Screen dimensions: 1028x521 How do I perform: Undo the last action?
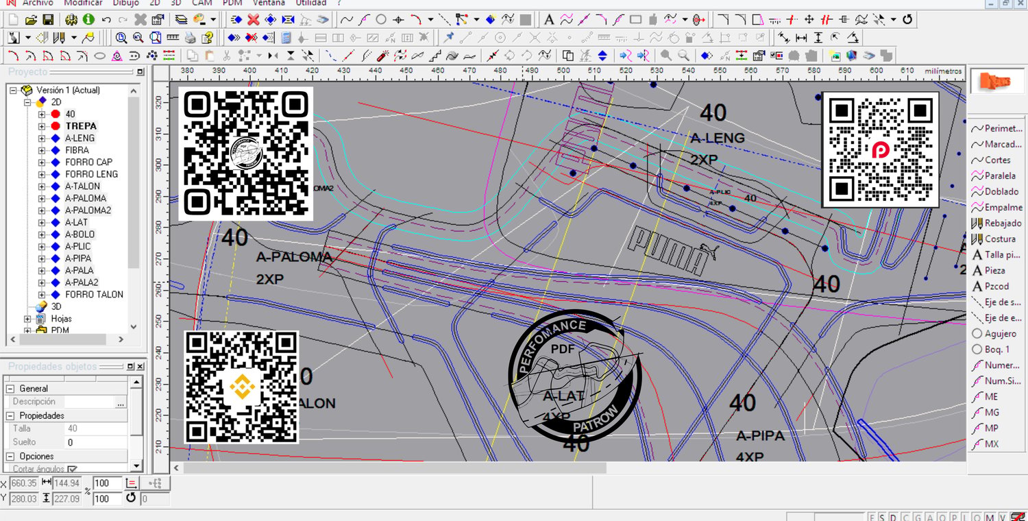(106, 19)
